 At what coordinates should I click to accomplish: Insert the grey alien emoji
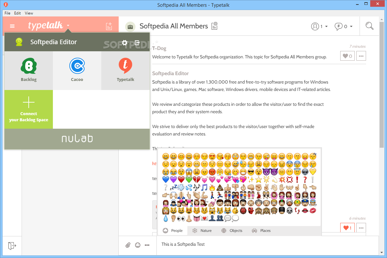pos(305,172)
